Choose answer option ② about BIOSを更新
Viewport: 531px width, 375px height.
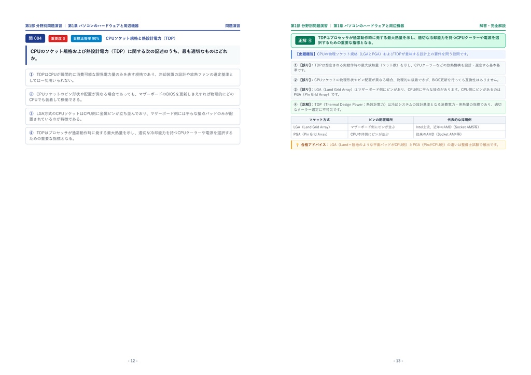(133, 97)
